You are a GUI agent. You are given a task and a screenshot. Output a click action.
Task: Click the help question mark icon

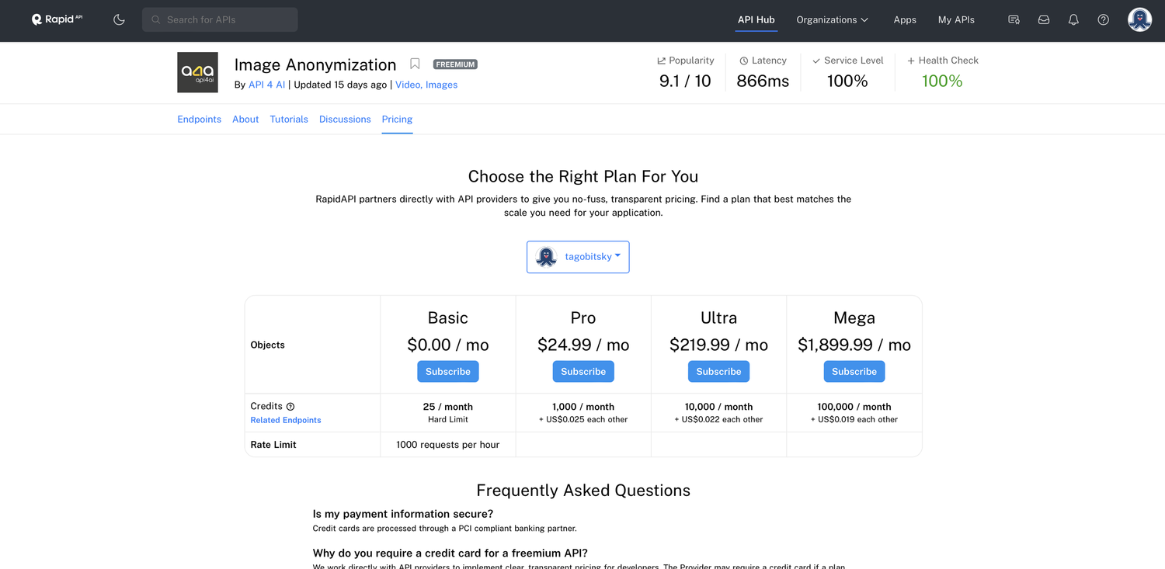(1103, 19)
